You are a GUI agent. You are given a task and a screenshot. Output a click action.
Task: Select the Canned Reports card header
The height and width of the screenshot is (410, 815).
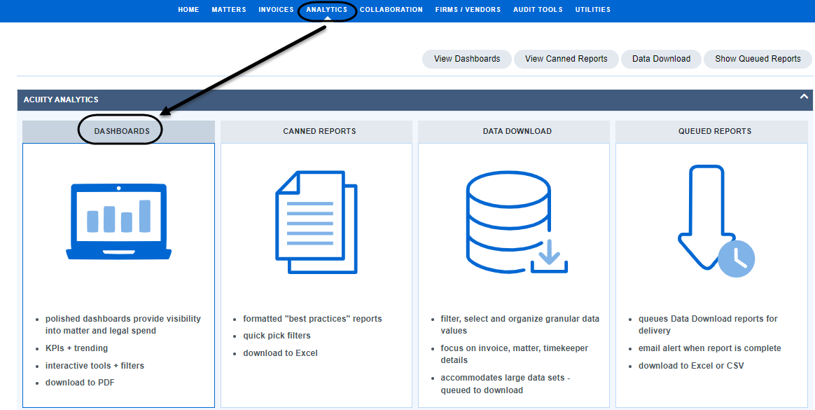pos(316,131)
